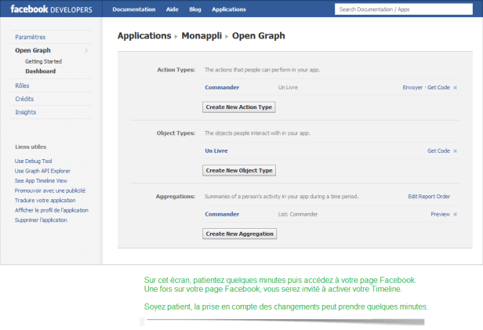Open the Documentation menu item
Screen dimensions: 483x330
pos(132,9)
